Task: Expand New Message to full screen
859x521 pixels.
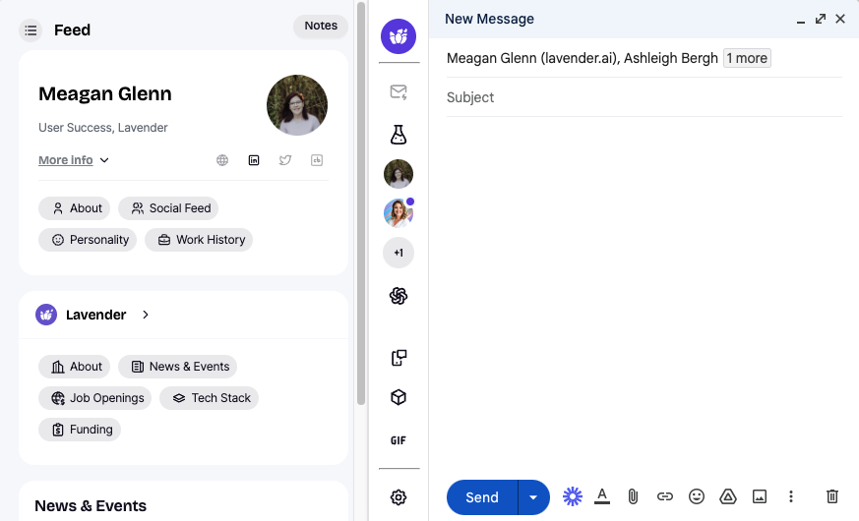Action: 820,19
